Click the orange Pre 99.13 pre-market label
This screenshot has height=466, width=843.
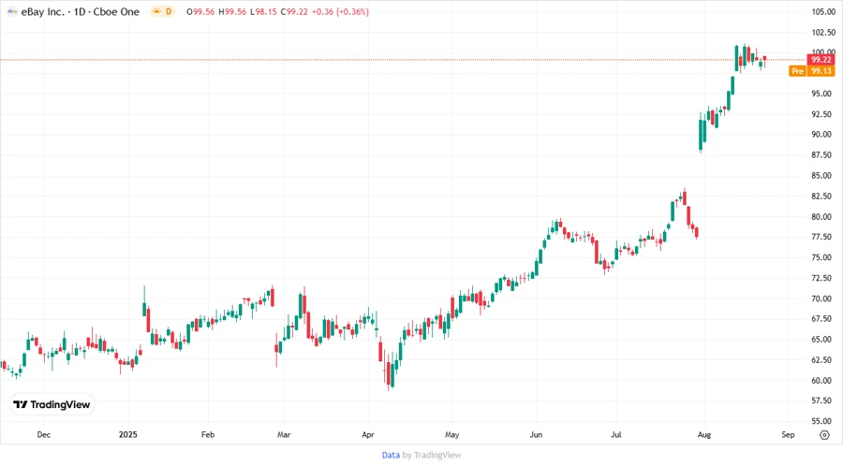pyautogui.click(x=812, y=71)
